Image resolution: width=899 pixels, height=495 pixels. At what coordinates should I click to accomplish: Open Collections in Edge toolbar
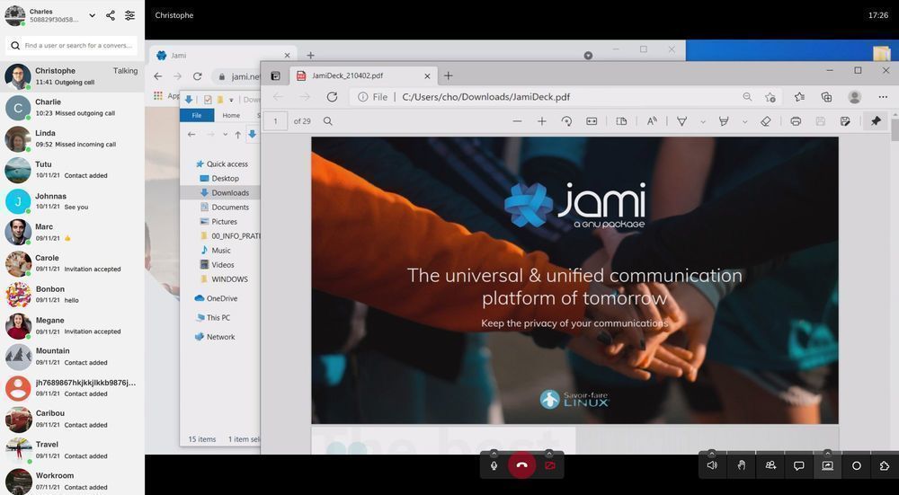coord(827,97)
